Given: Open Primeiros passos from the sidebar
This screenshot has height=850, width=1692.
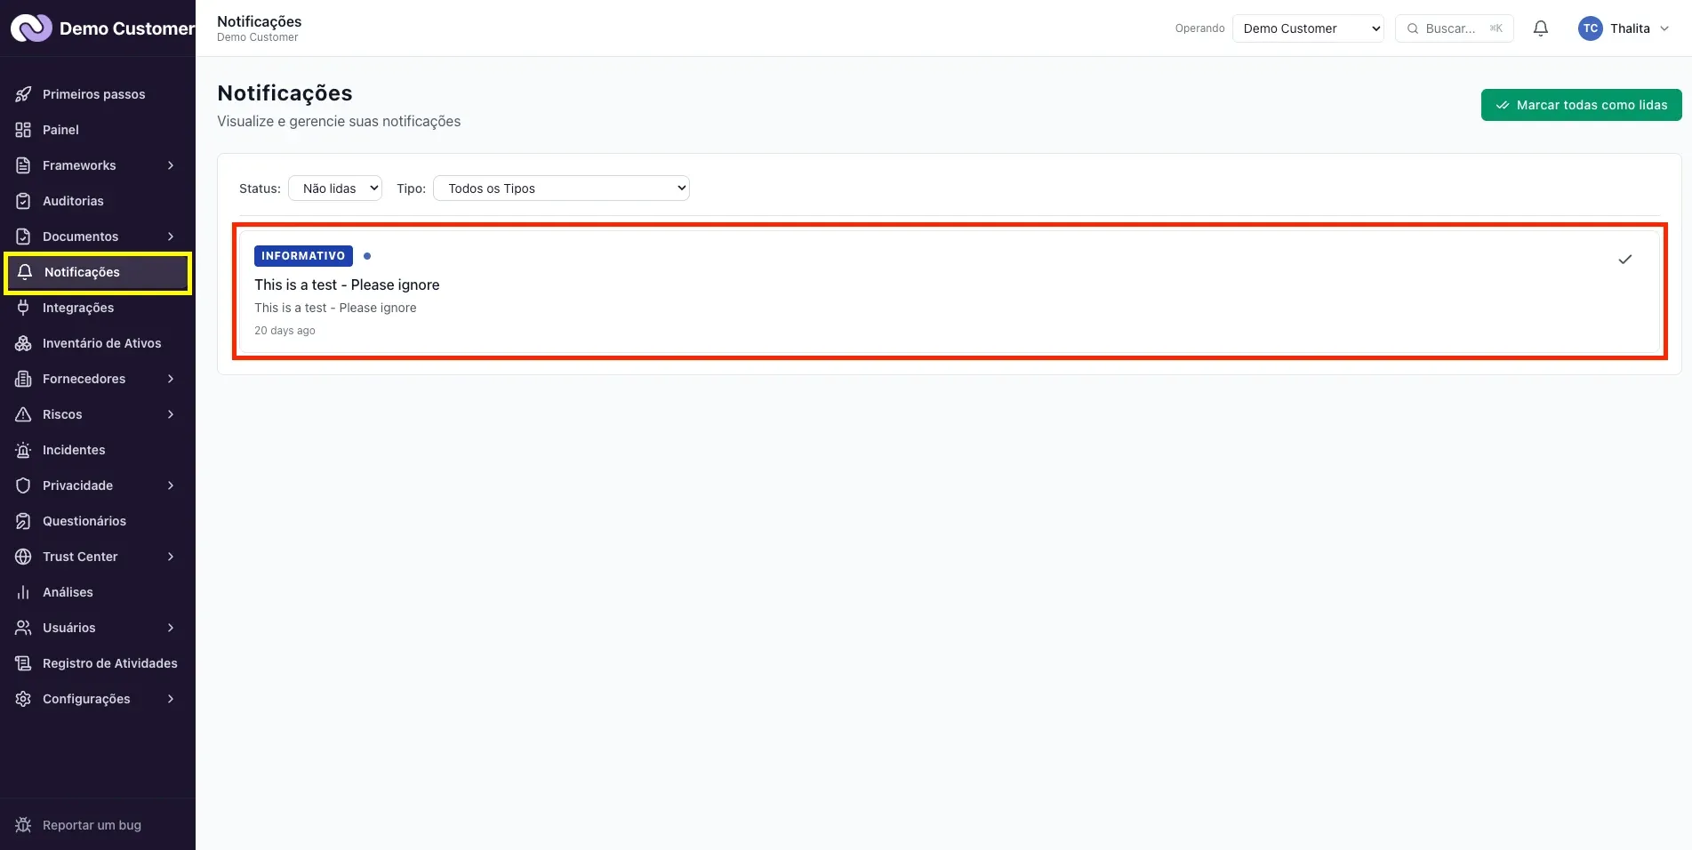Looking at the screenshot, I should (93, 94).
